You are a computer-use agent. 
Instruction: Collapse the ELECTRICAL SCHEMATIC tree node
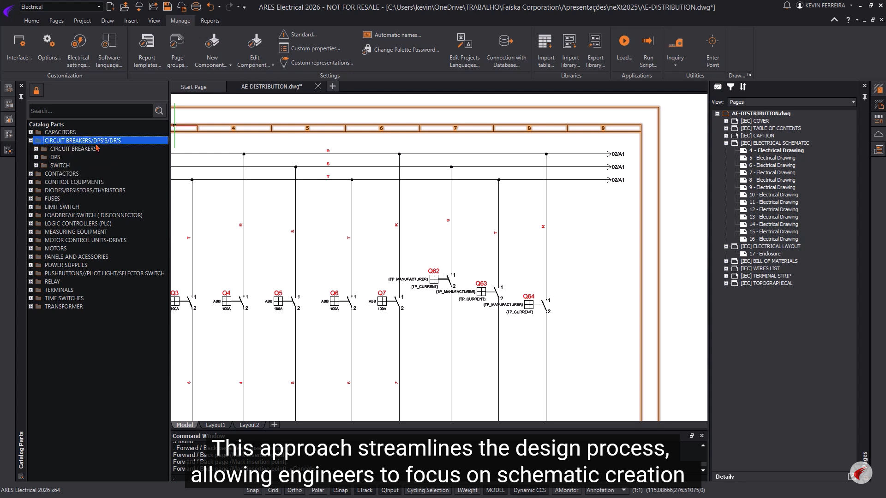point(726,143)
